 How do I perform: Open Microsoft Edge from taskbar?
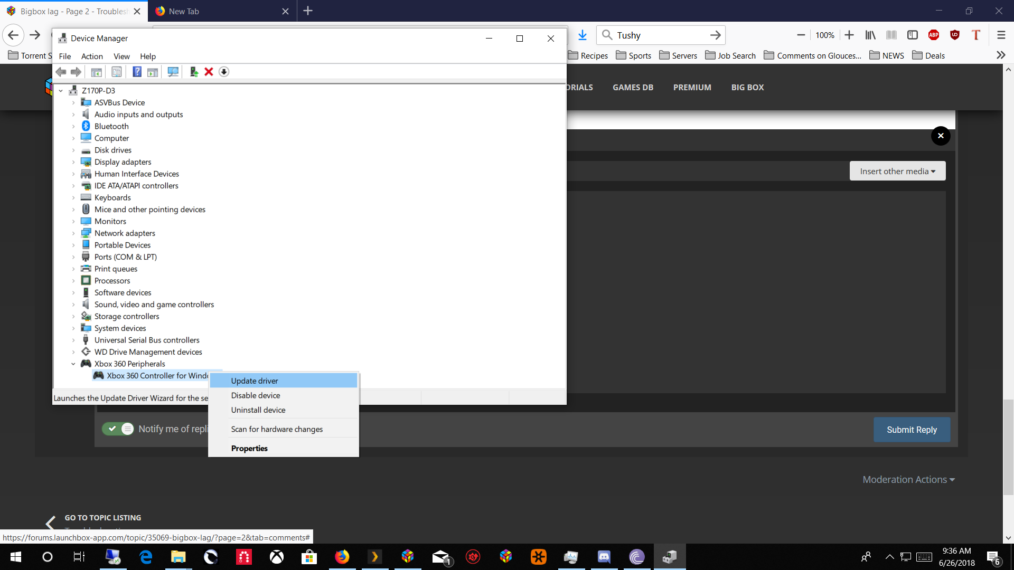pos(146,557)
